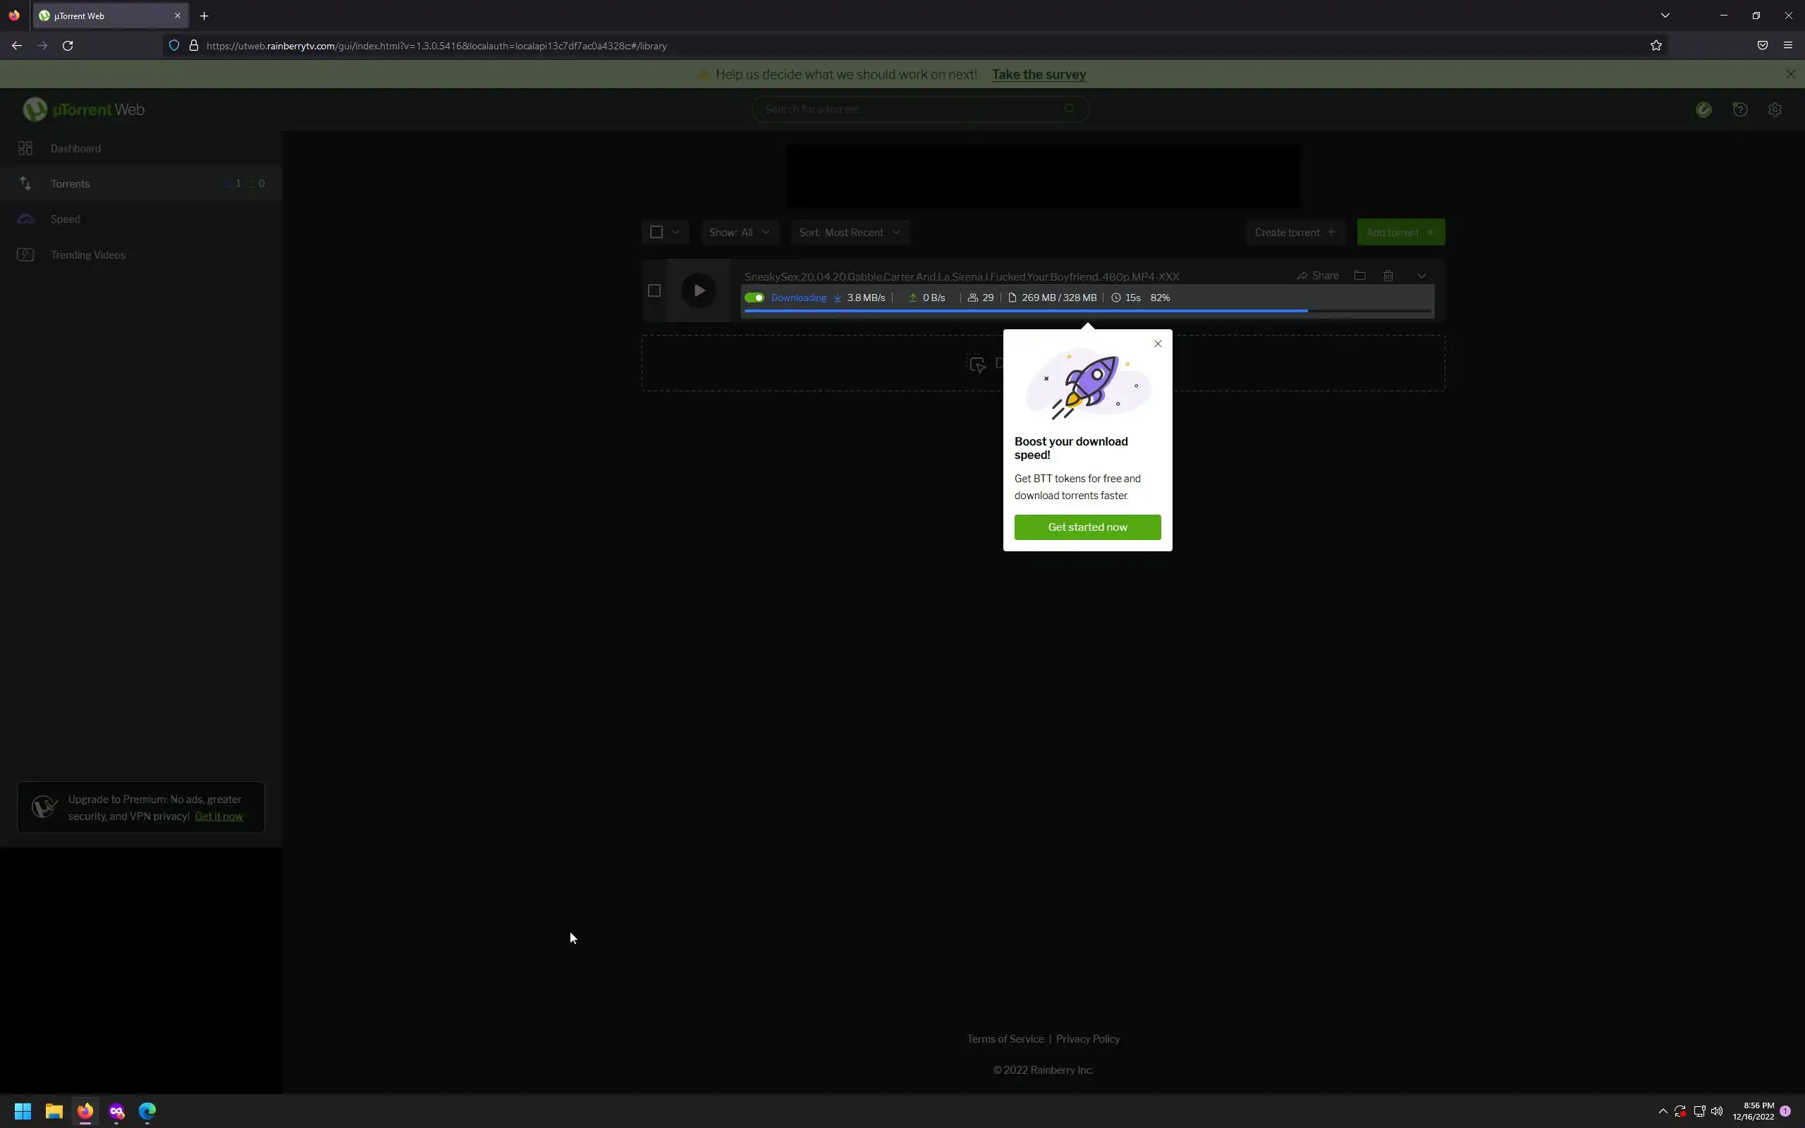Click the settings gear icon
The height and width of the screenshot is (1128, 1805).
pos(1775,110)
